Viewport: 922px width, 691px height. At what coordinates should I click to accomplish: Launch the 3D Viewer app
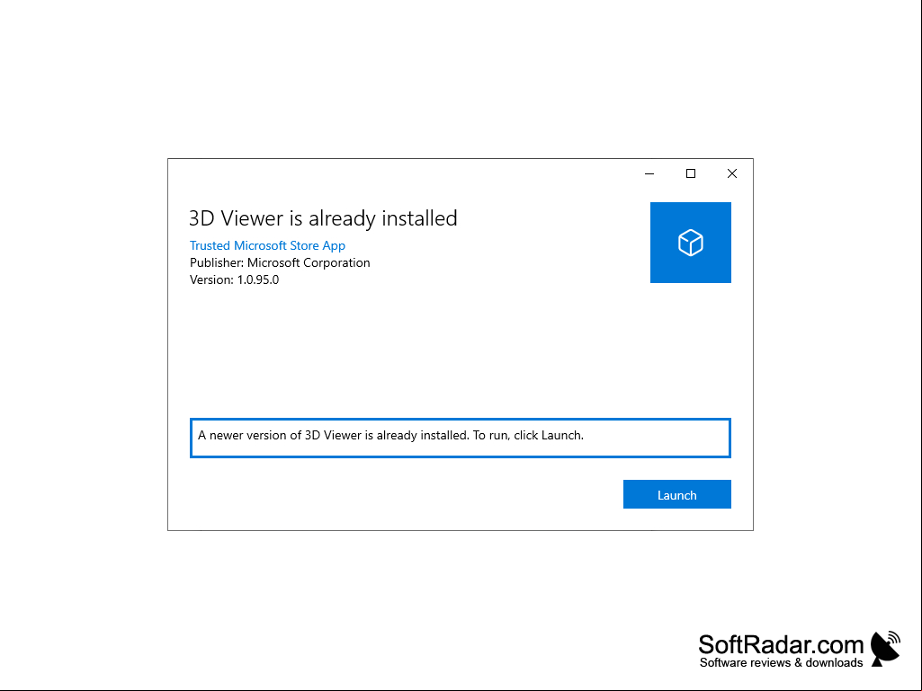pyautogui.click(x=676, y=494)
